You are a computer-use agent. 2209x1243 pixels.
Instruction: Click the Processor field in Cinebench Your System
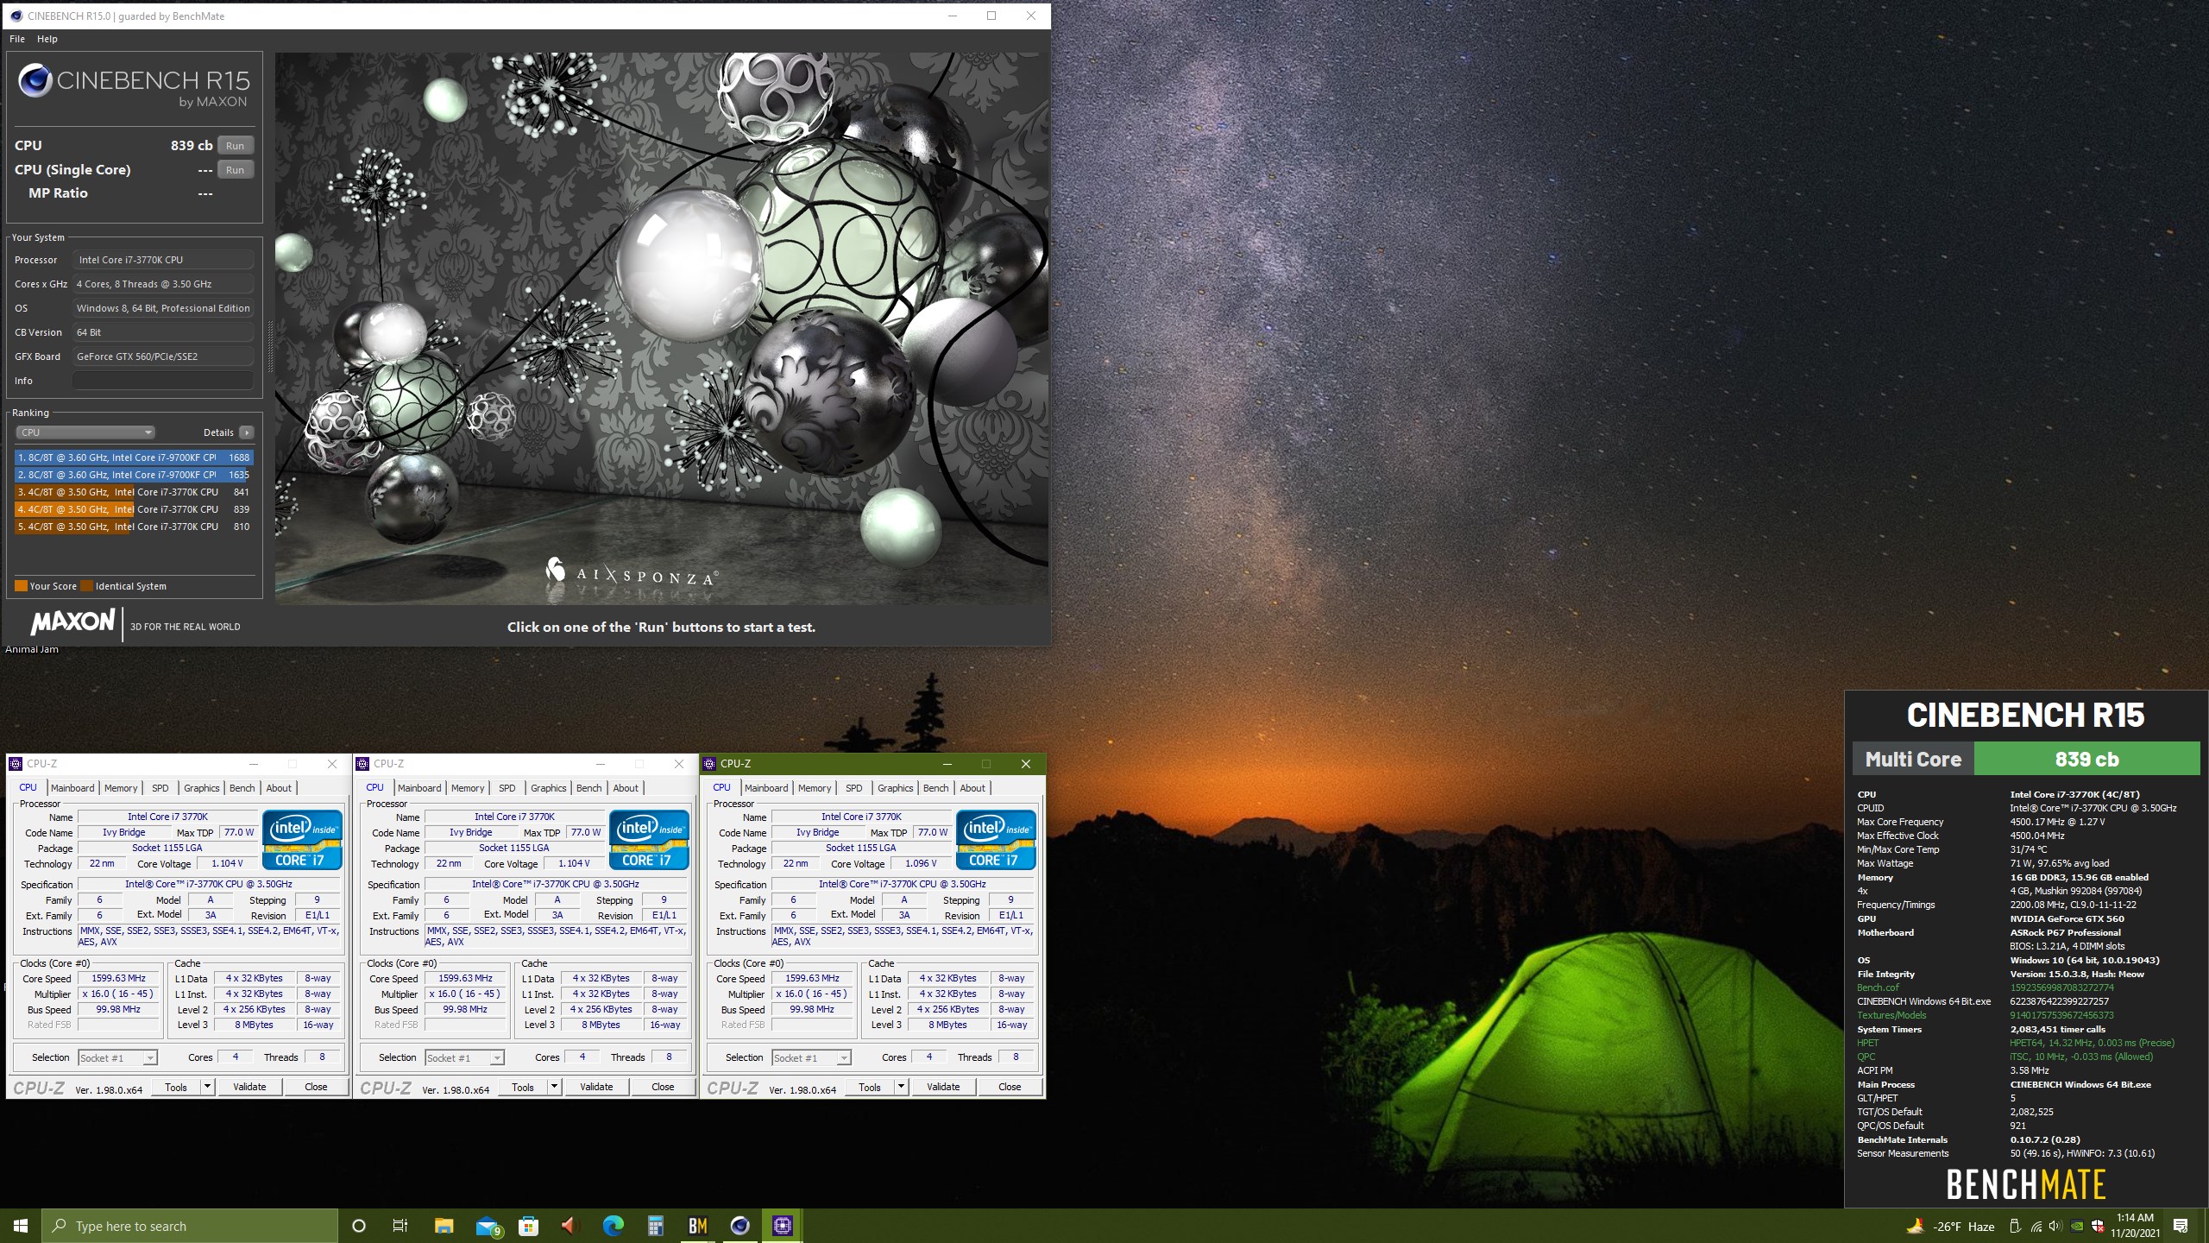tap(163, 260)
